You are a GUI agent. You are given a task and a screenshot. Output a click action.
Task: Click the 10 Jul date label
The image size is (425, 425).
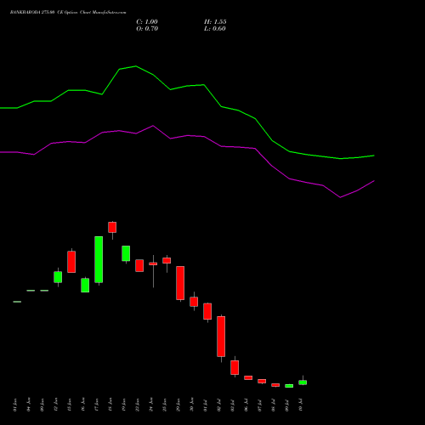point(301,405)
